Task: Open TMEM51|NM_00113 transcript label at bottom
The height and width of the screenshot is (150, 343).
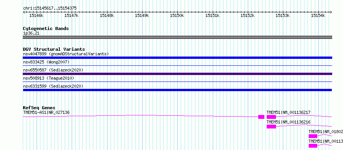Action: [326, 141]
